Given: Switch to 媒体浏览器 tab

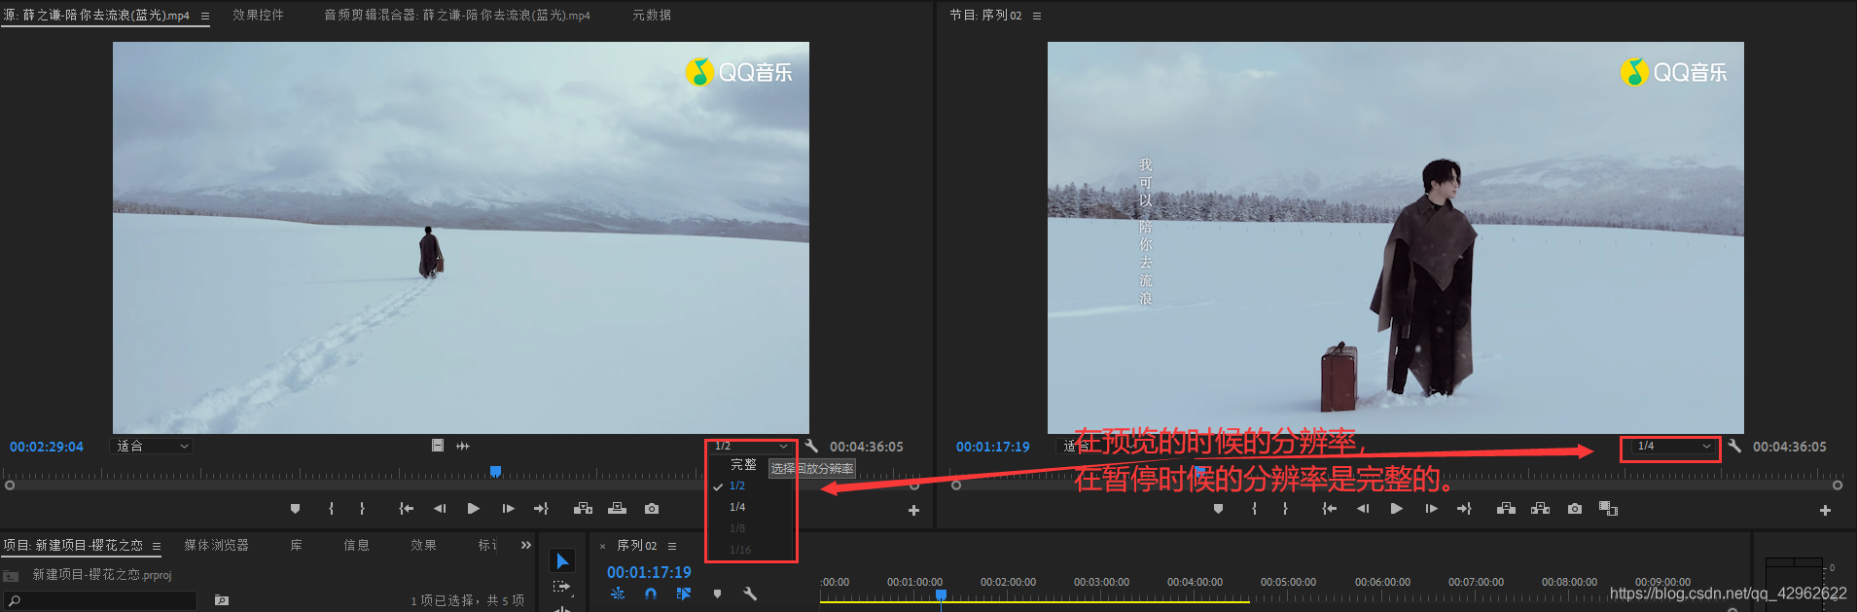Looking at the screenshot, I should pyautogui.click(x=216, y=545).
